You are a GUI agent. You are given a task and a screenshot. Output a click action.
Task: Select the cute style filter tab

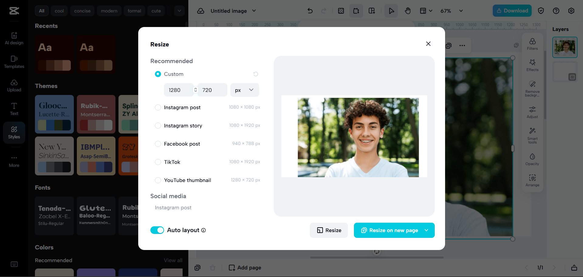click(x=156, y=11)
